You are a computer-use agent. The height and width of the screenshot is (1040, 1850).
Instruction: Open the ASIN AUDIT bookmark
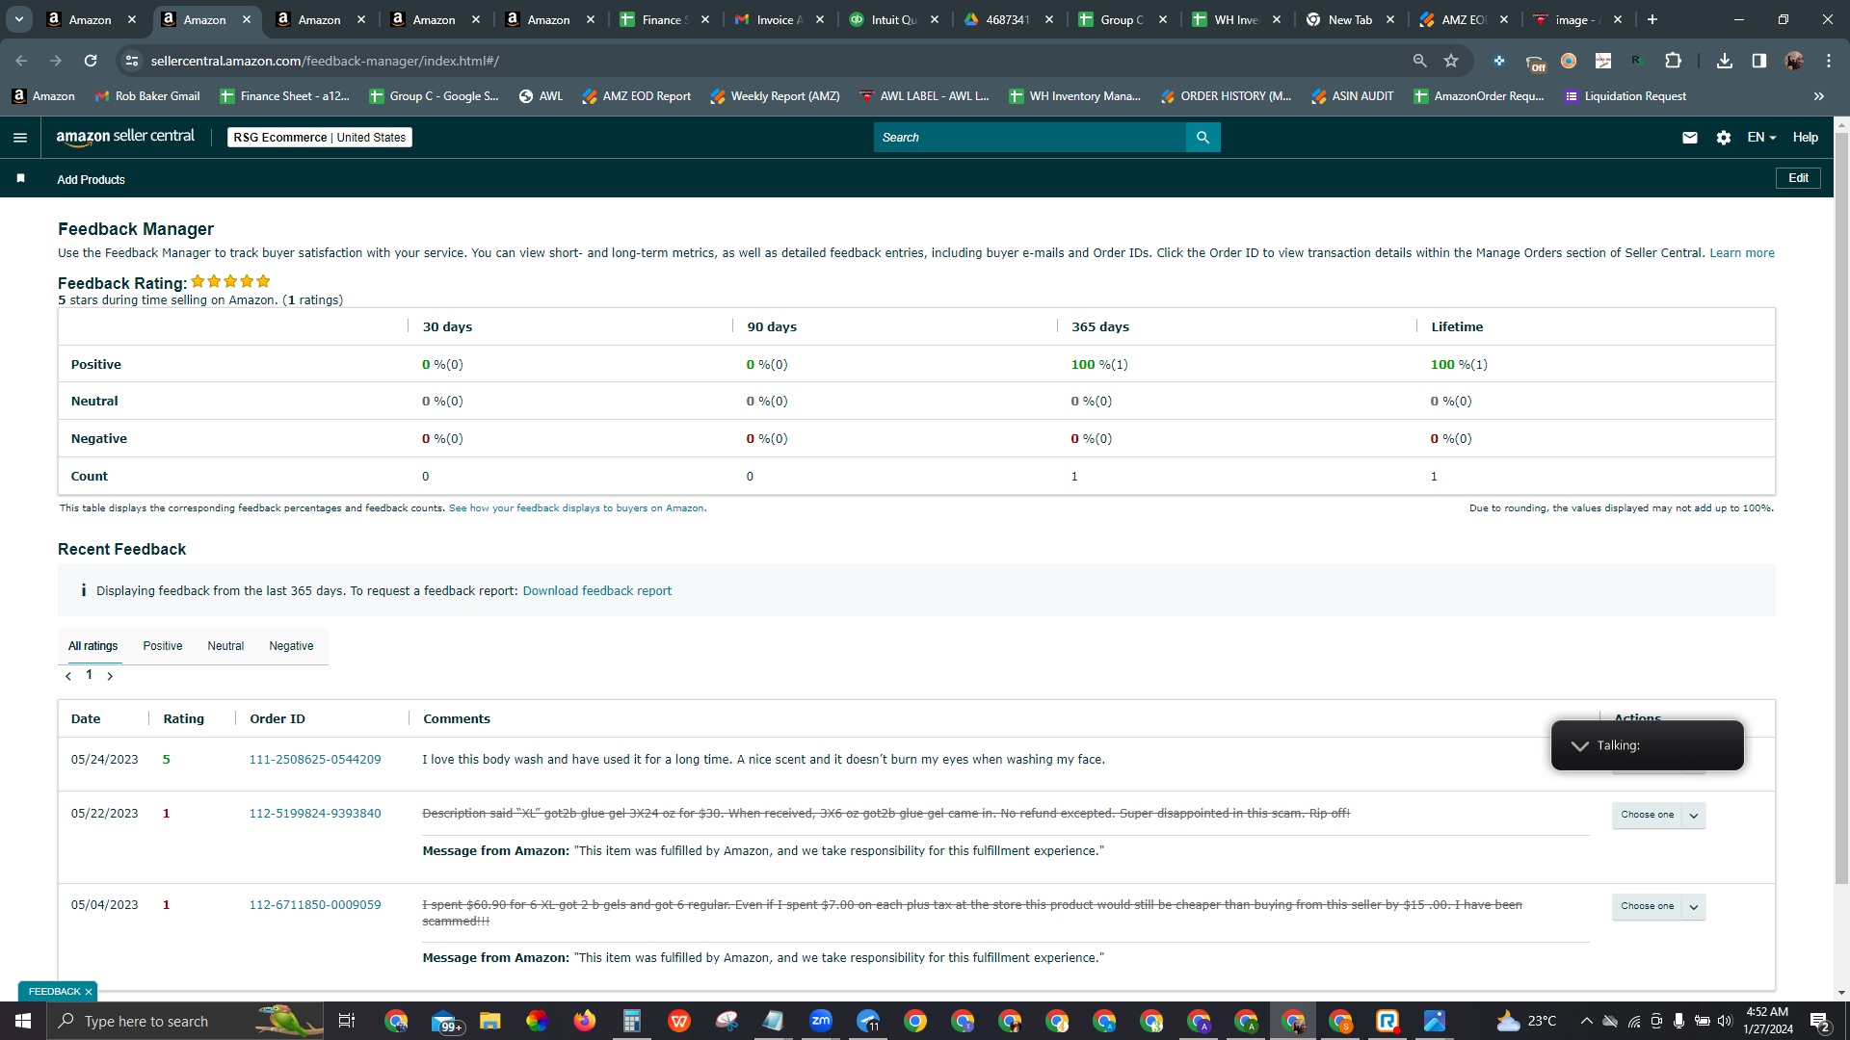pos(1353,96)
